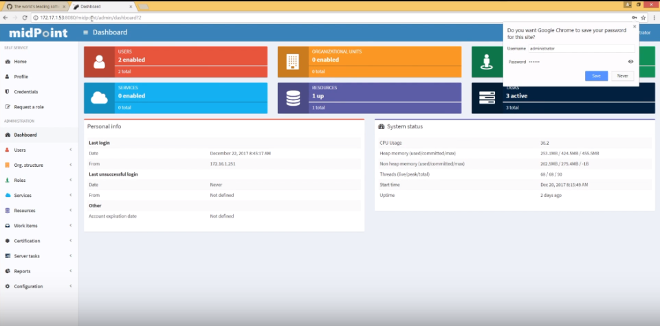Switch to the GitHub browser tab

tap(34, 6)
